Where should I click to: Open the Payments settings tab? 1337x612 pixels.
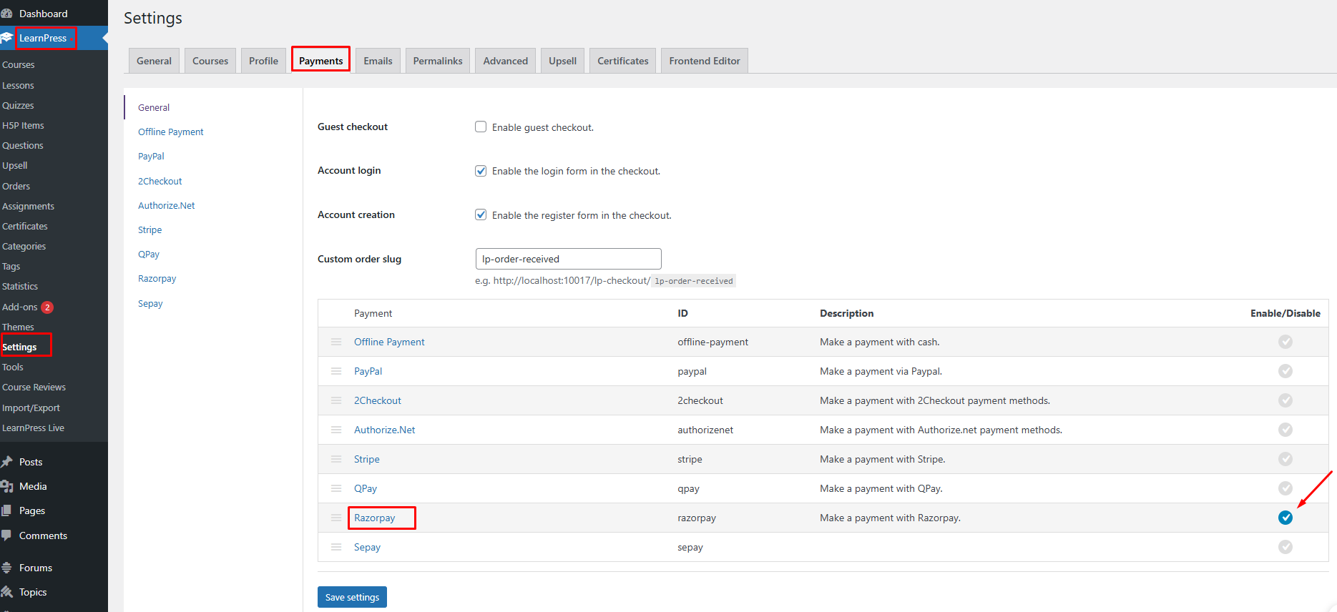[x=320, y=61]
